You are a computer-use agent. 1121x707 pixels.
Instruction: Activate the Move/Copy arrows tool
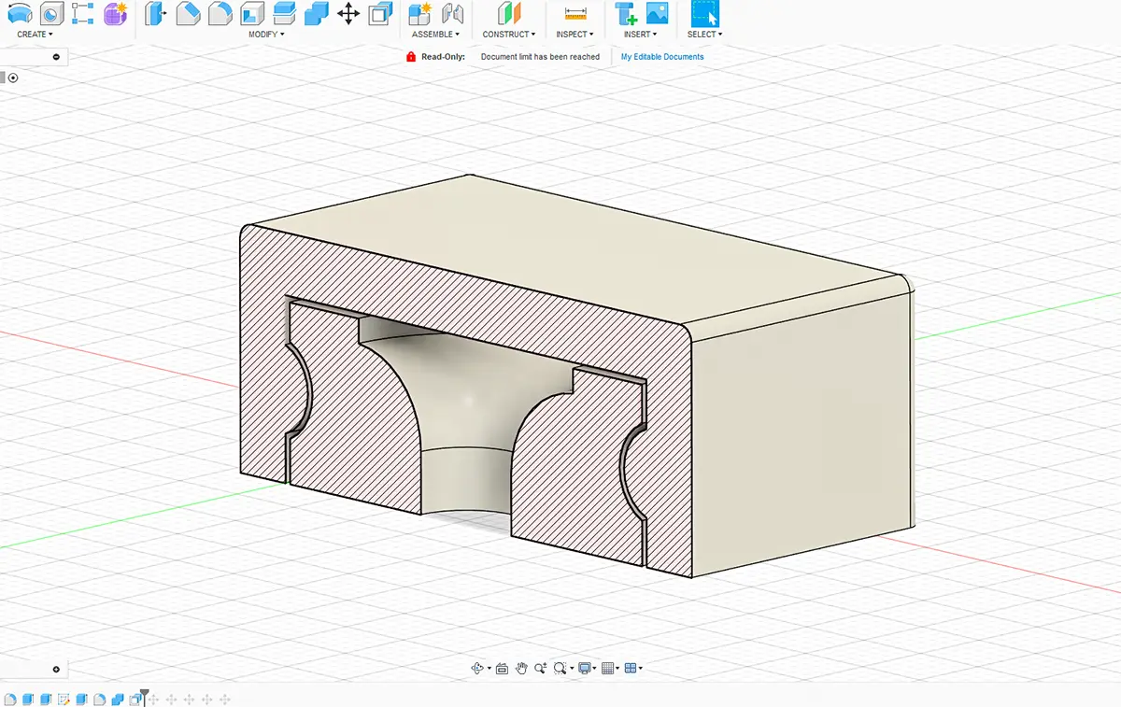tap(348, 13)
